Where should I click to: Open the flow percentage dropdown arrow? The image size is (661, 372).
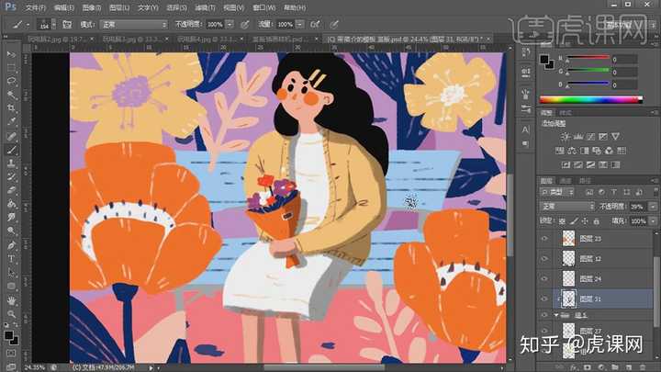(x=299, y=25)
